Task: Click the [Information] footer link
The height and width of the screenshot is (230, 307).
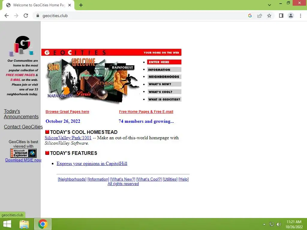Action: click(98, 179)
